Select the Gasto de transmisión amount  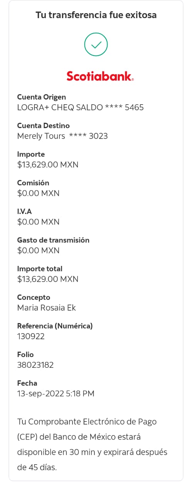(39, 250)
